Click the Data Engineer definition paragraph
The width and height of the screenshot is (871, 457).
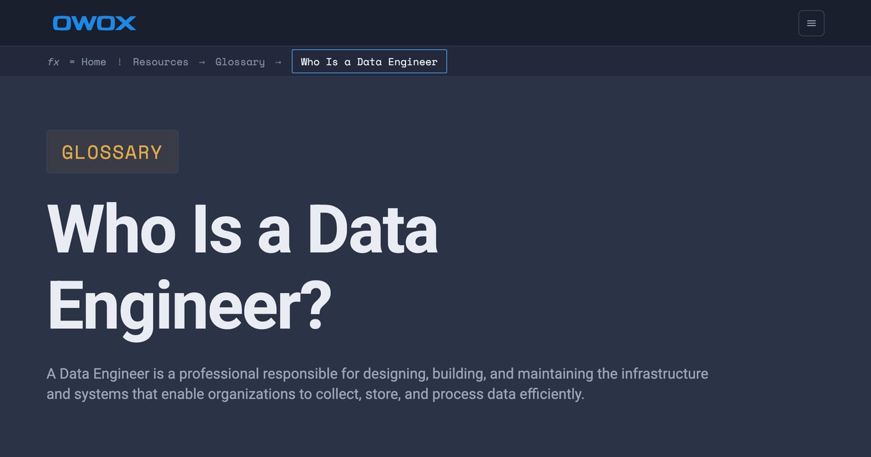point(377,384)
